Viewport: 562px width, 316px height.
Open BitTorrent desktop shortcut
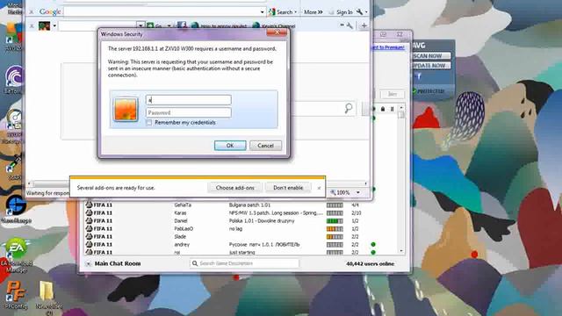tap(14, 80)
